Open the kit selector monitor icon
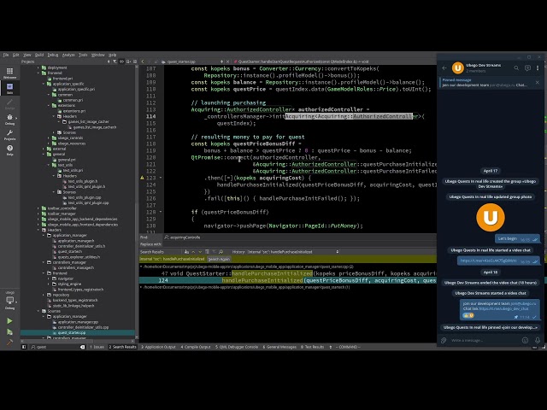This screenshot has height=410, width=547. pyautogui.click(x=9, y=301)
